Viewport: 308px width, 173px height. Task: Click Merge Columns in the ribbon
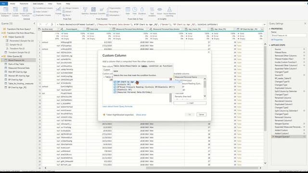pos(71,8)
